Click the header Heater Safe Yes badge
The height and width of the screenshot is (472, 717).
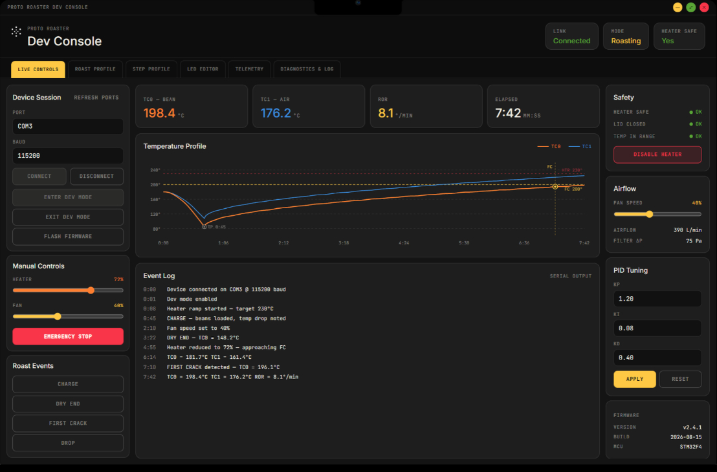(x=679, y=36)
